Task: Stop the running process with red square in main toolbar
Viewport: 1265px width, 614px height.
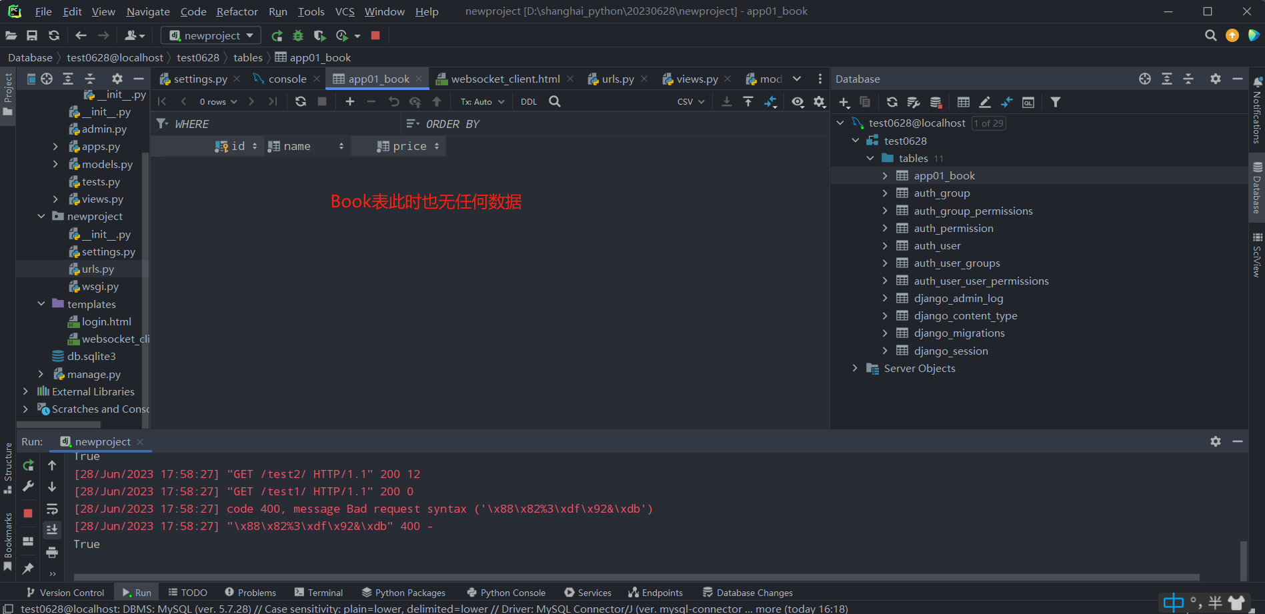Action: pos(375,35)
